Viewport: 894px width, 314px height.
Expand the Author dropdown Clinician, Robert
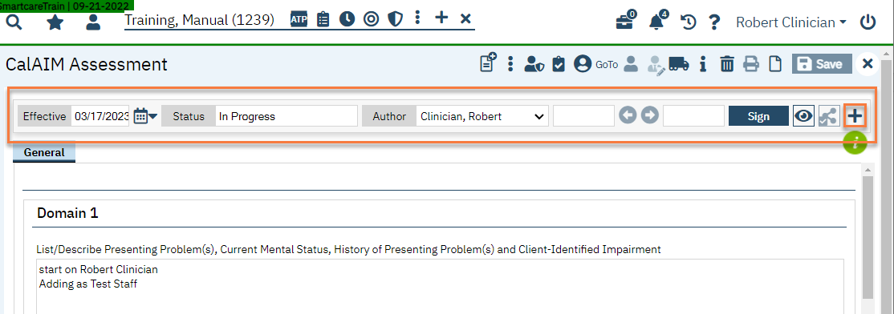(x=482, y=116)
